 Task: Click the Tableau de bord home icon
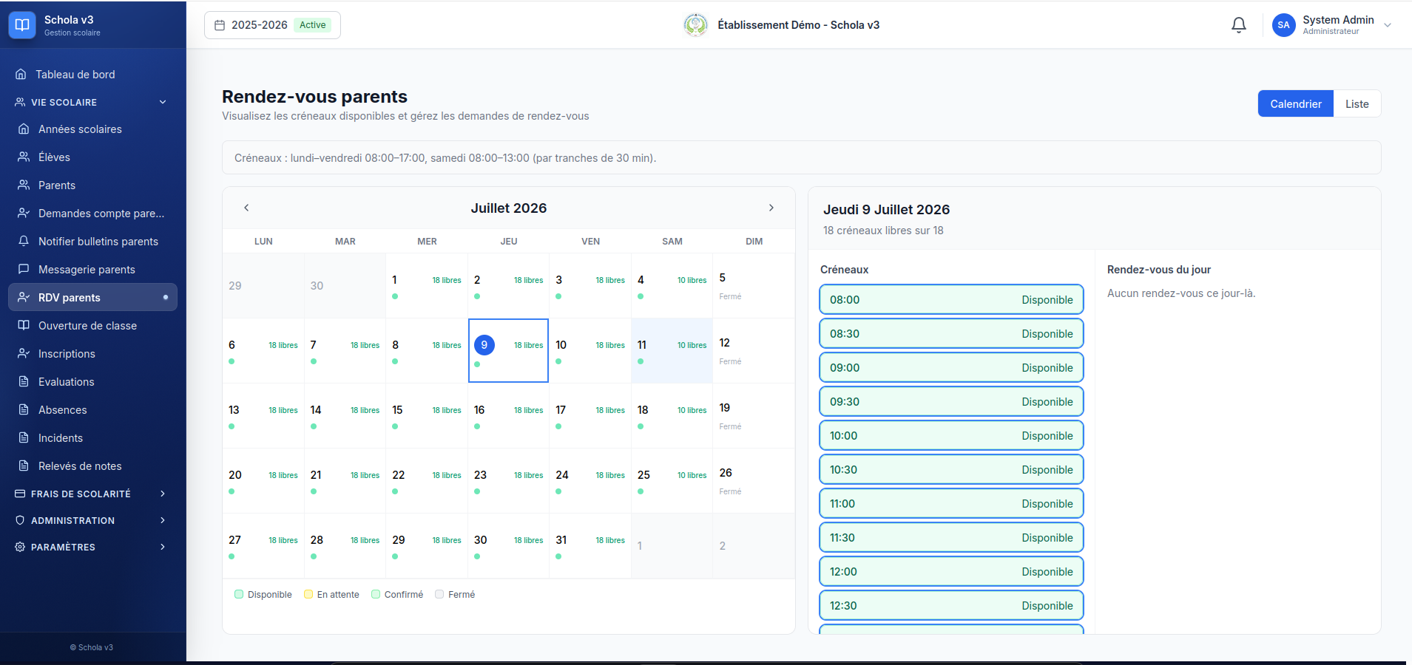coord(21,74)
